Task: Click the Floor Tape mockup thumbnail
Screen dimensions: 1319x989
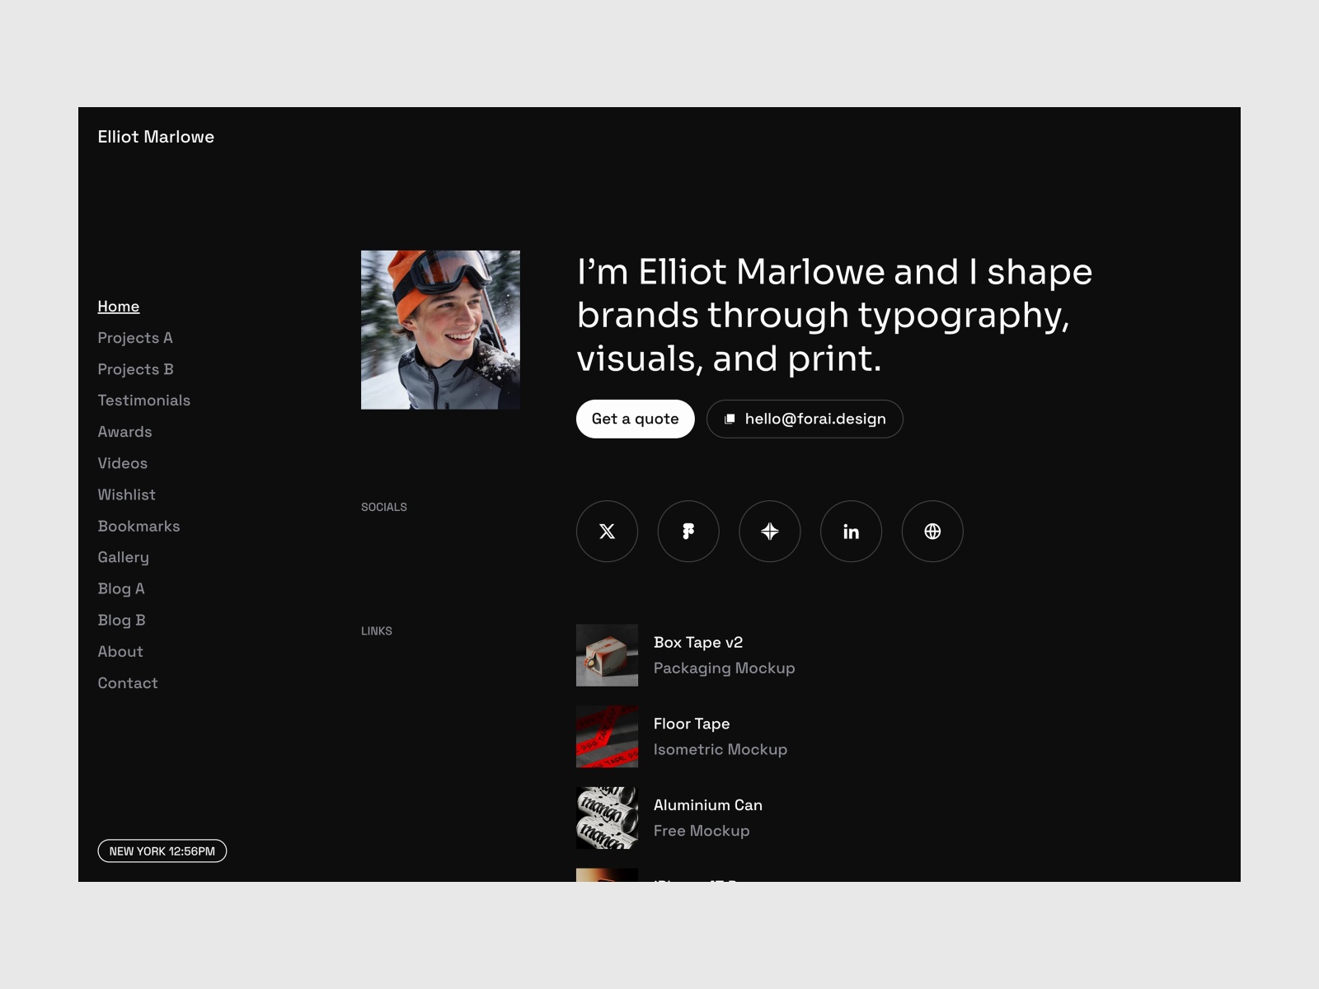Action: (607, 736)
